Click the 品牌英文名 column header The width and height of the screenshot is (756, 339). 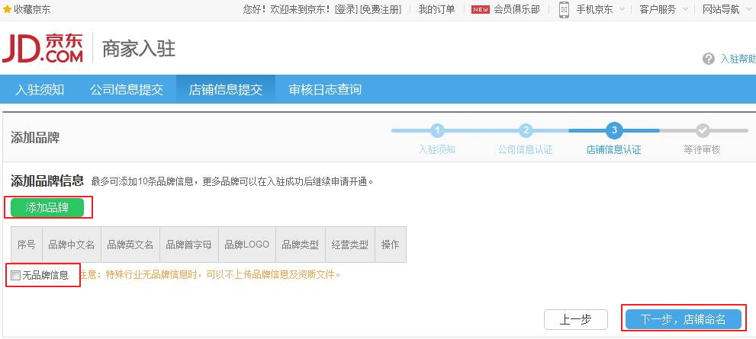pos(130,245)
